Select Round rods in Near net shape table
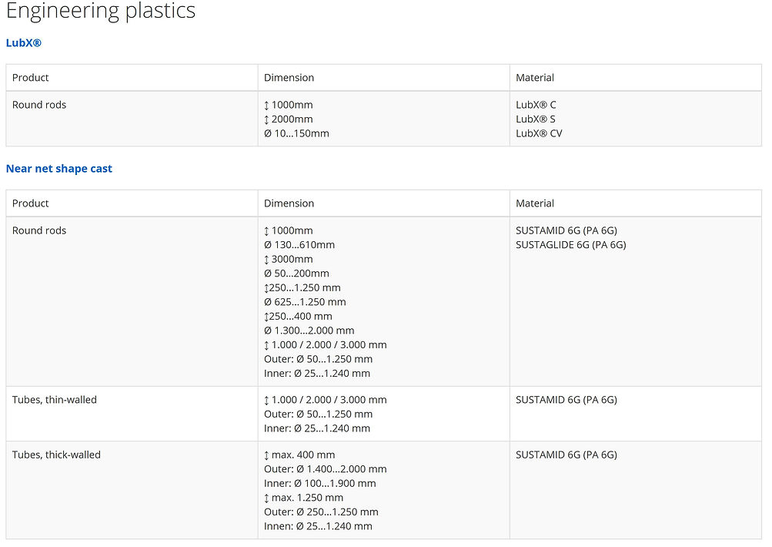 39,230
